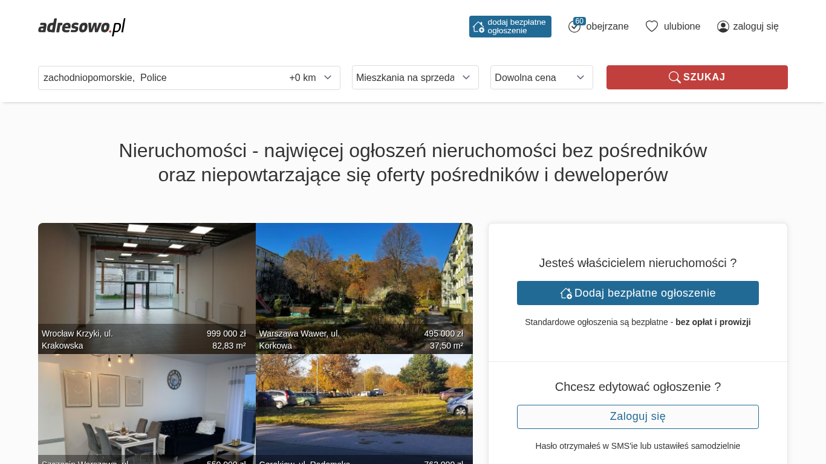This screenshot has width=826, height=464.
Task: Click the house-plus icon in header
Action: click(478, 27)
